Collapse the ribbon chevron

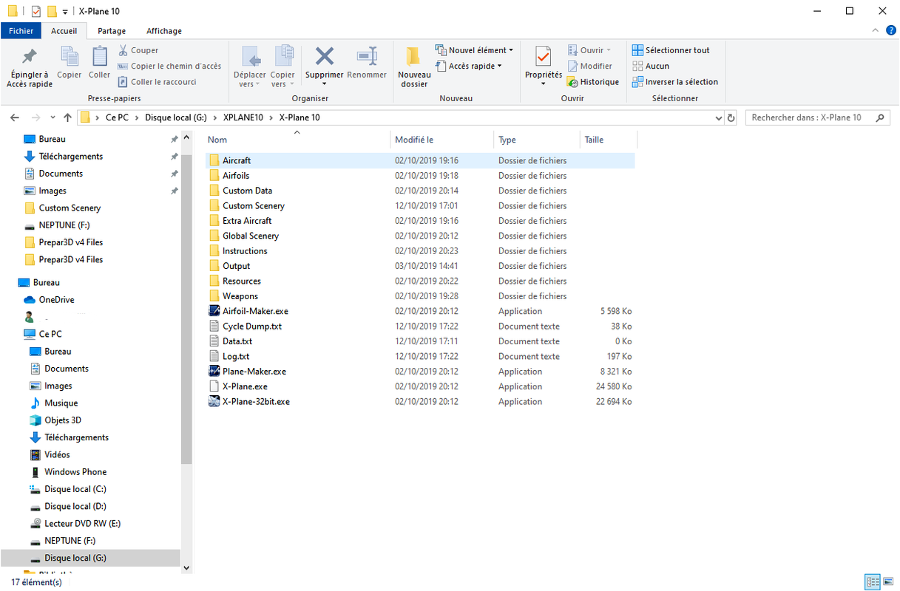click(874, 30)
